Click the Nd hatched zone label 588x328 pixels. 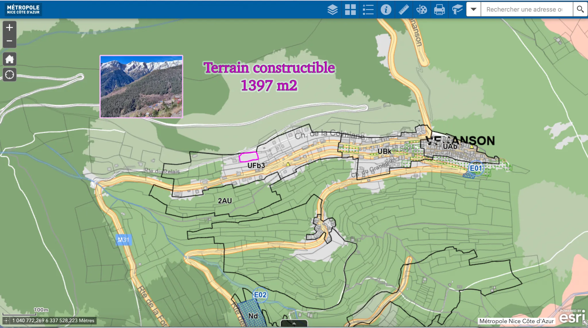click(x=253, y=316)
